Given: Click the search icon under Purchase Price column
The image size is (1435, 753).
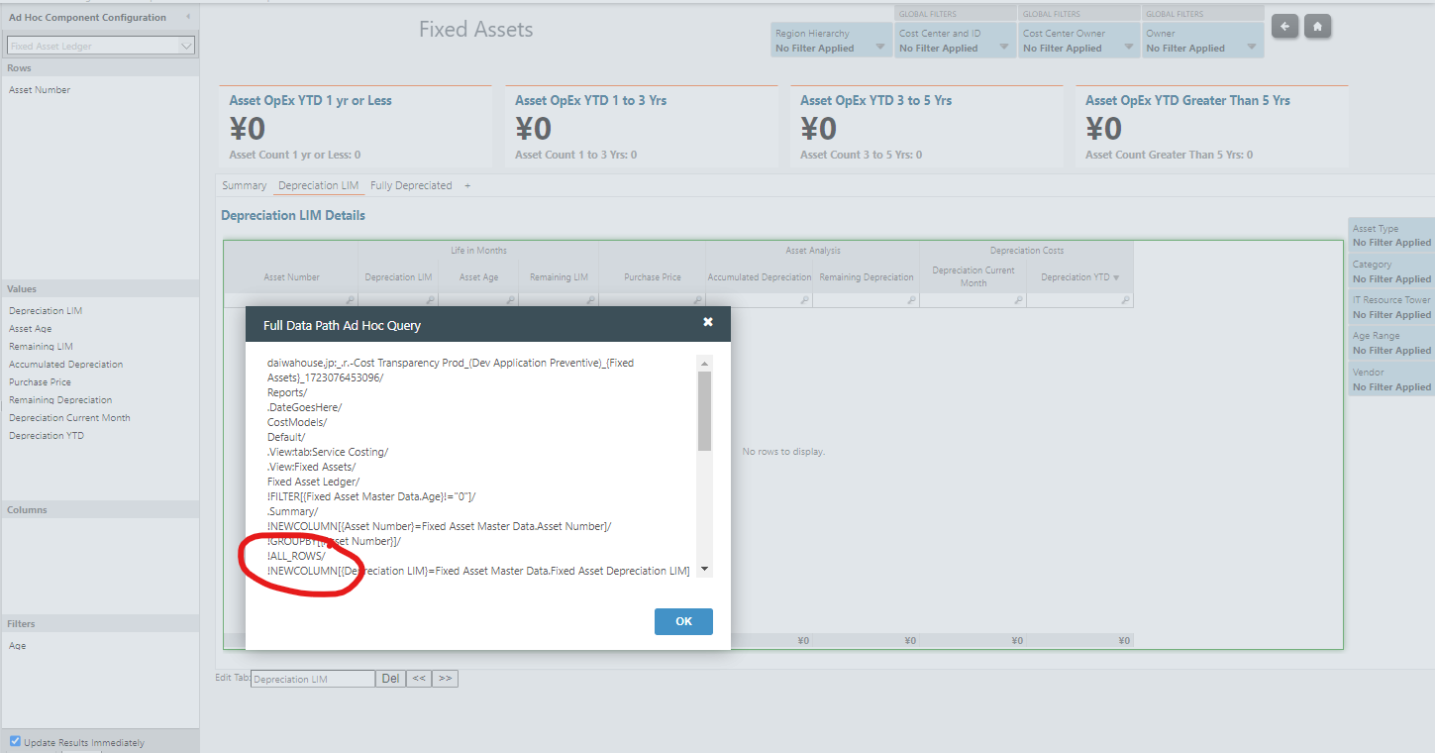Looking at the screenshot, I should (x=698, y=300).
